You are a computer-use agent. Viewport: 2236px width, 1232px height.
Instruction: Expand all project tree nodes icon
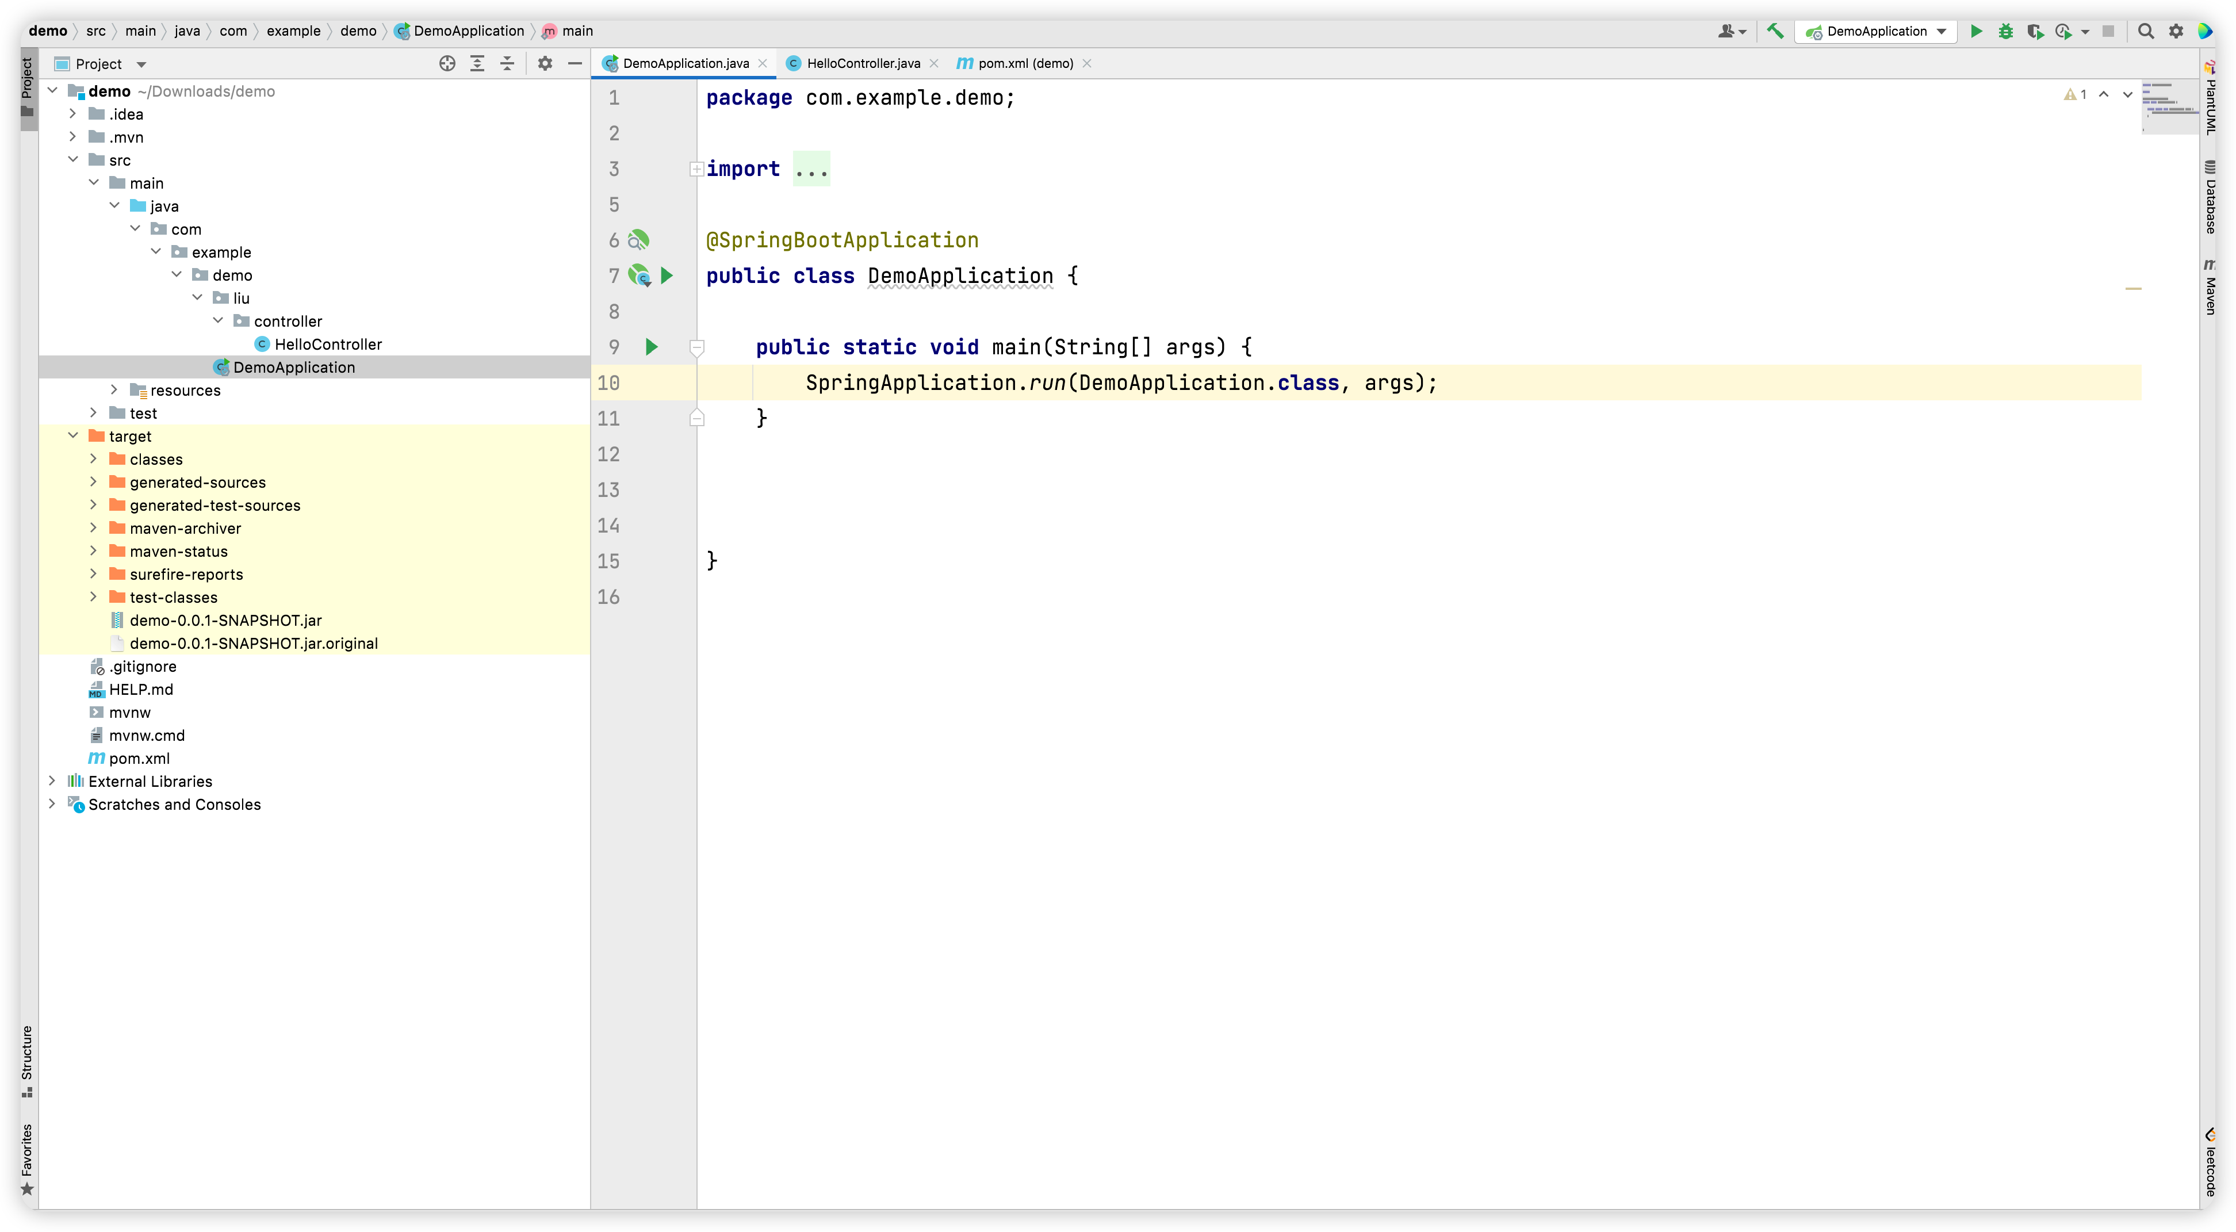[x=477, y=63]
